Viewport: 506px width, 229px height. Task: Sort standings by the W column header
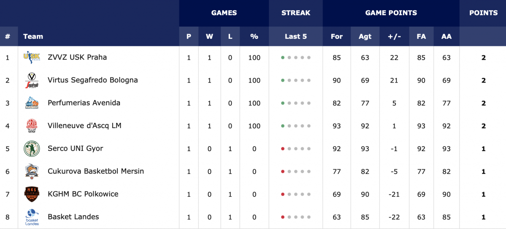tap(209, 36)
